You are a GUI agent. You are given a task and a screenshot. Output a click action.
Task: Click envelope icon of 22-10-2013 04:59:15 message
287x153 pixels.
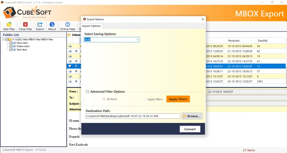coord(70,56)
